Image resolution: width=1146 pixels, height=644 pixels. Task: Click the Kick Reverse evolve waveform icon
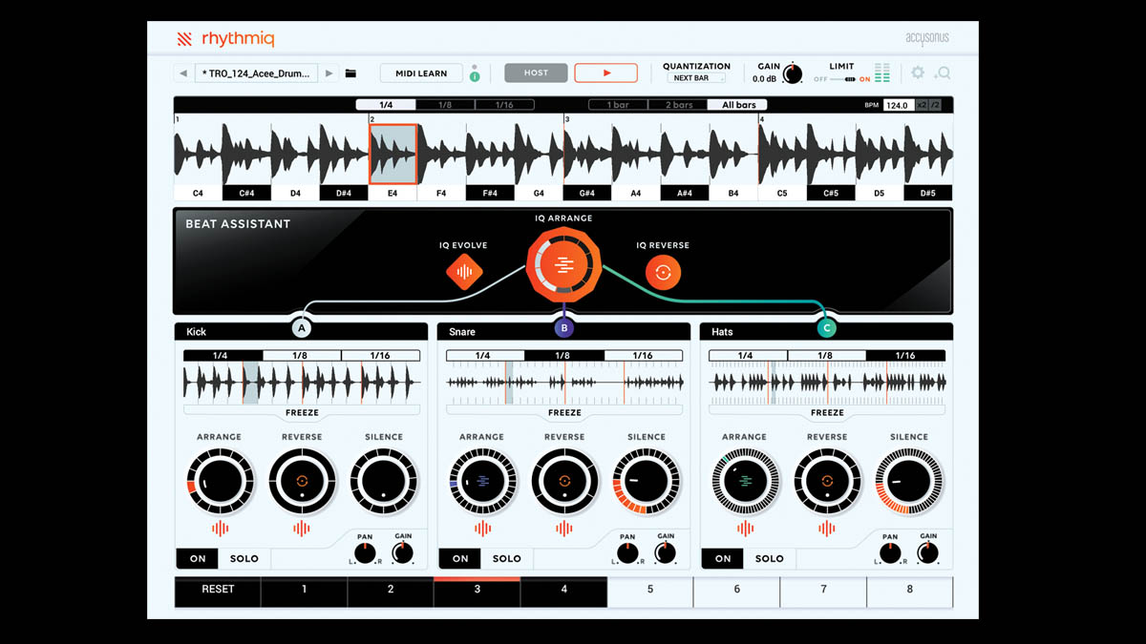coord(302,528)
